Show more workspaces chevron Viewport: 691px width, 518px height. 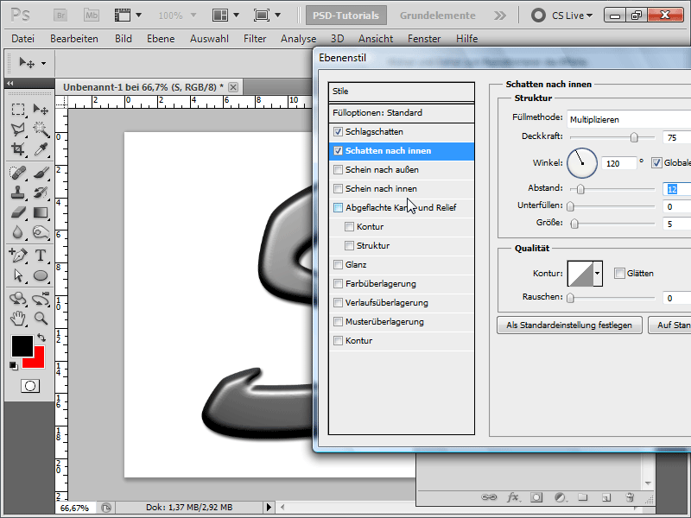pos(500,16)
